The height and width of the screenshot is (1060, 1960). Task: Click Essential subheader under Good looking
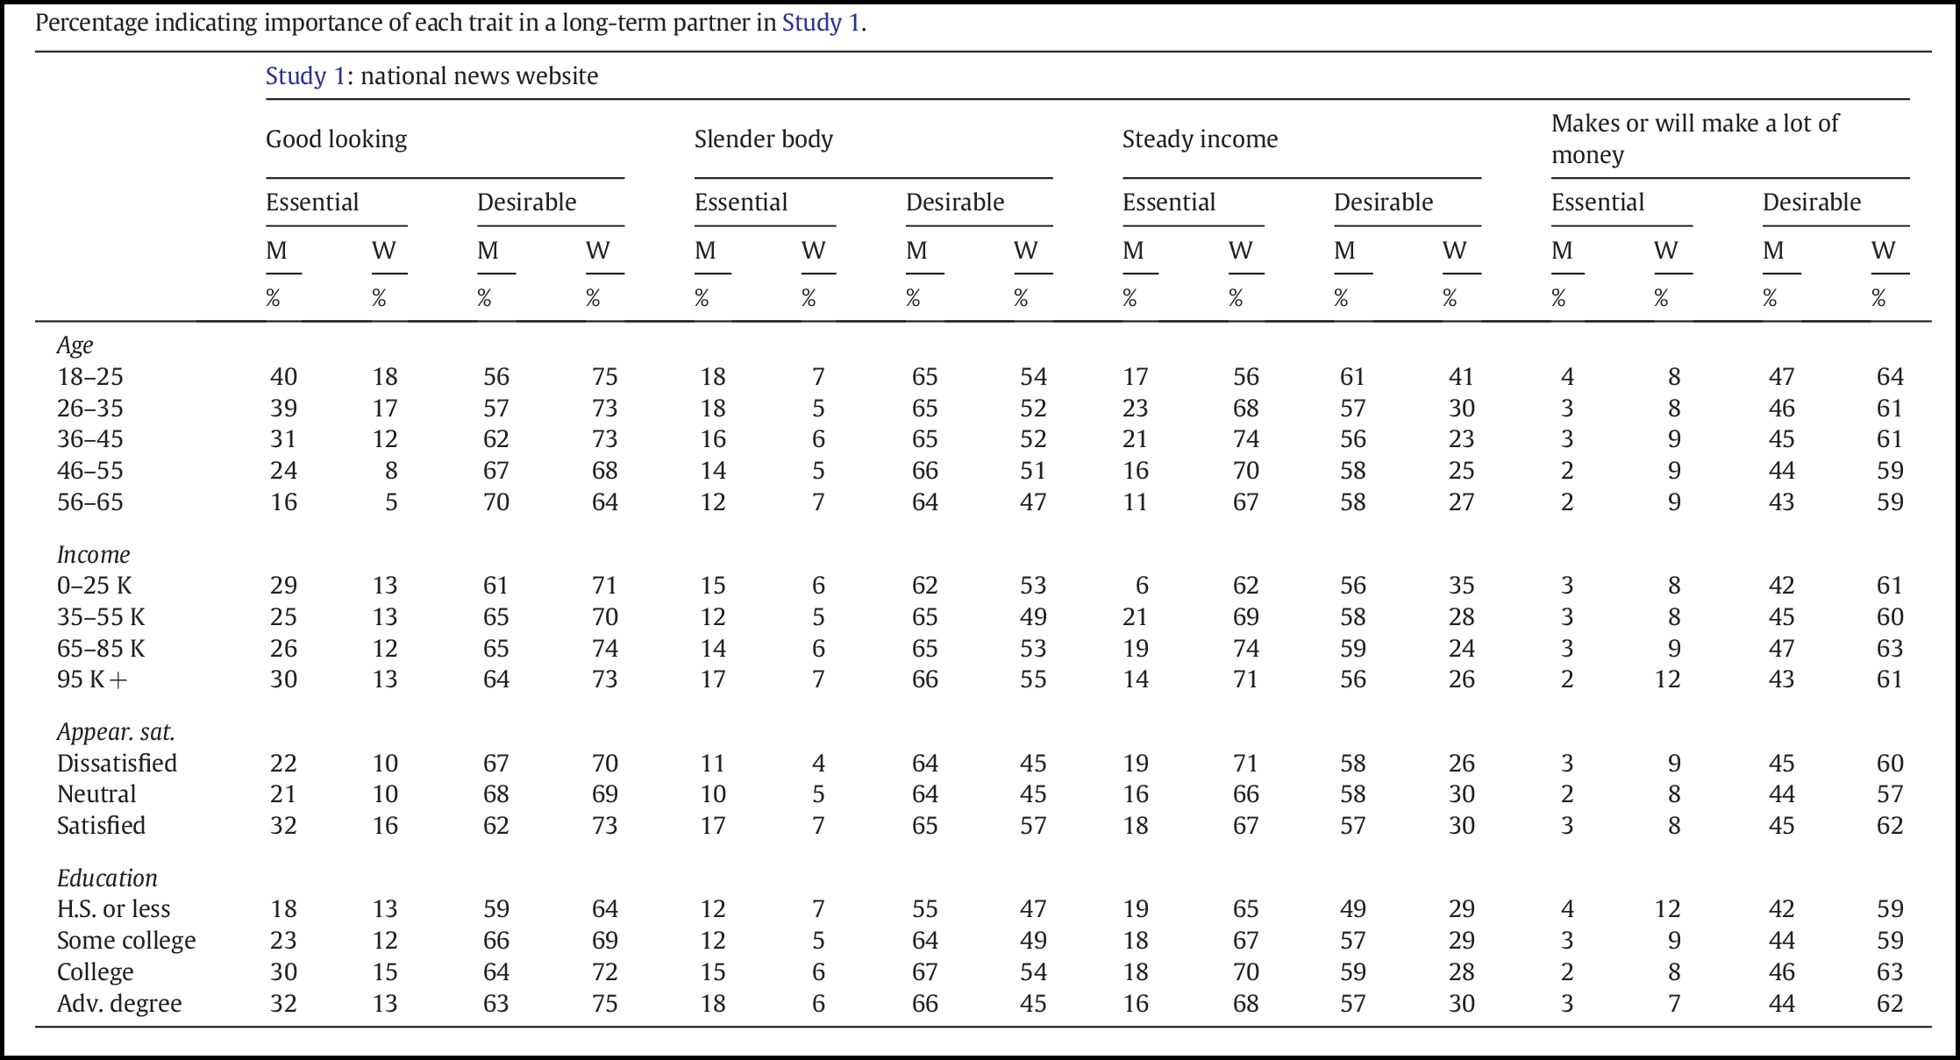pos(312,203)
